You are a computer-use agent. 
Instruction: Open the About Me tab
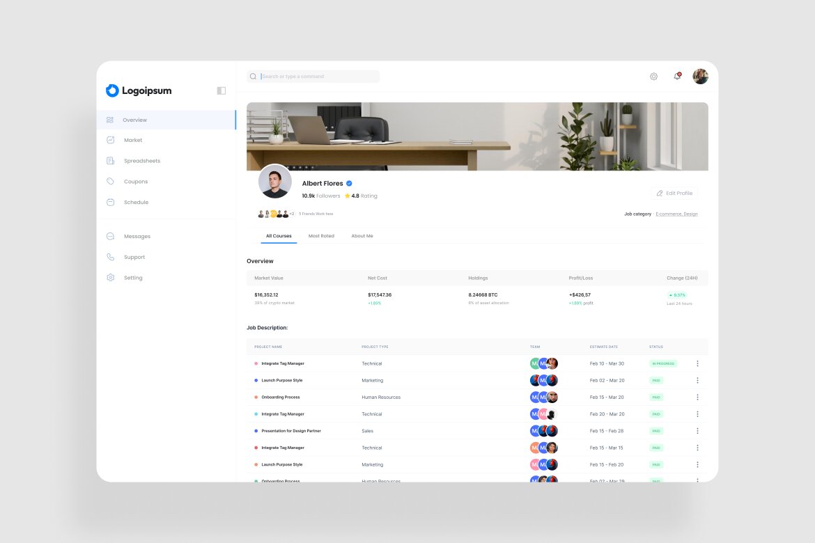pyautogui.click(x=362, y=236)
